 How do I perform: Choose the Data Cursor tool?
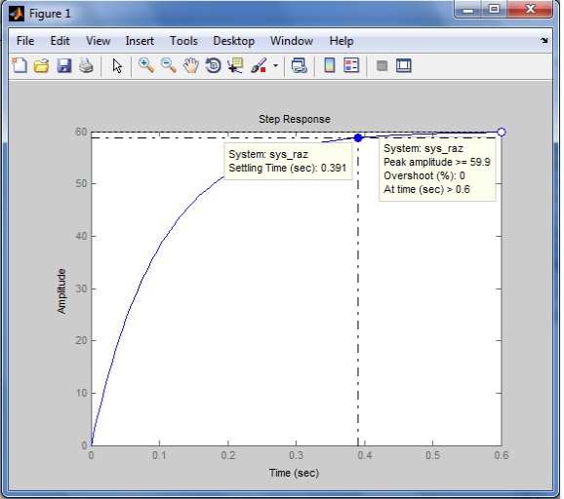click(x=235, y=65)
